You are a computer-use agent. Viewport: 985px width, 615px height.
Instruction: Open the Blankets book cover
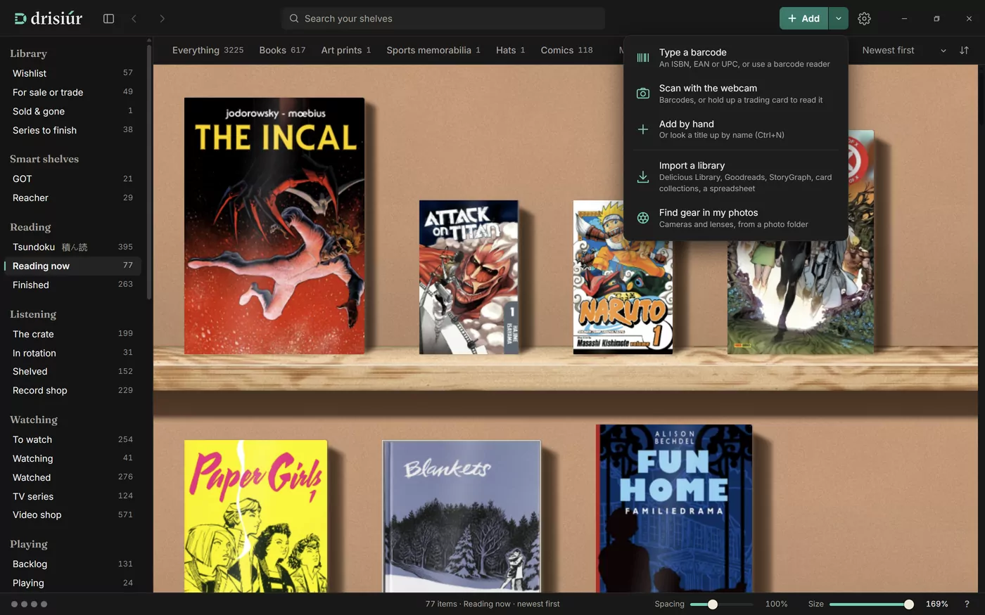coord(462,516)
